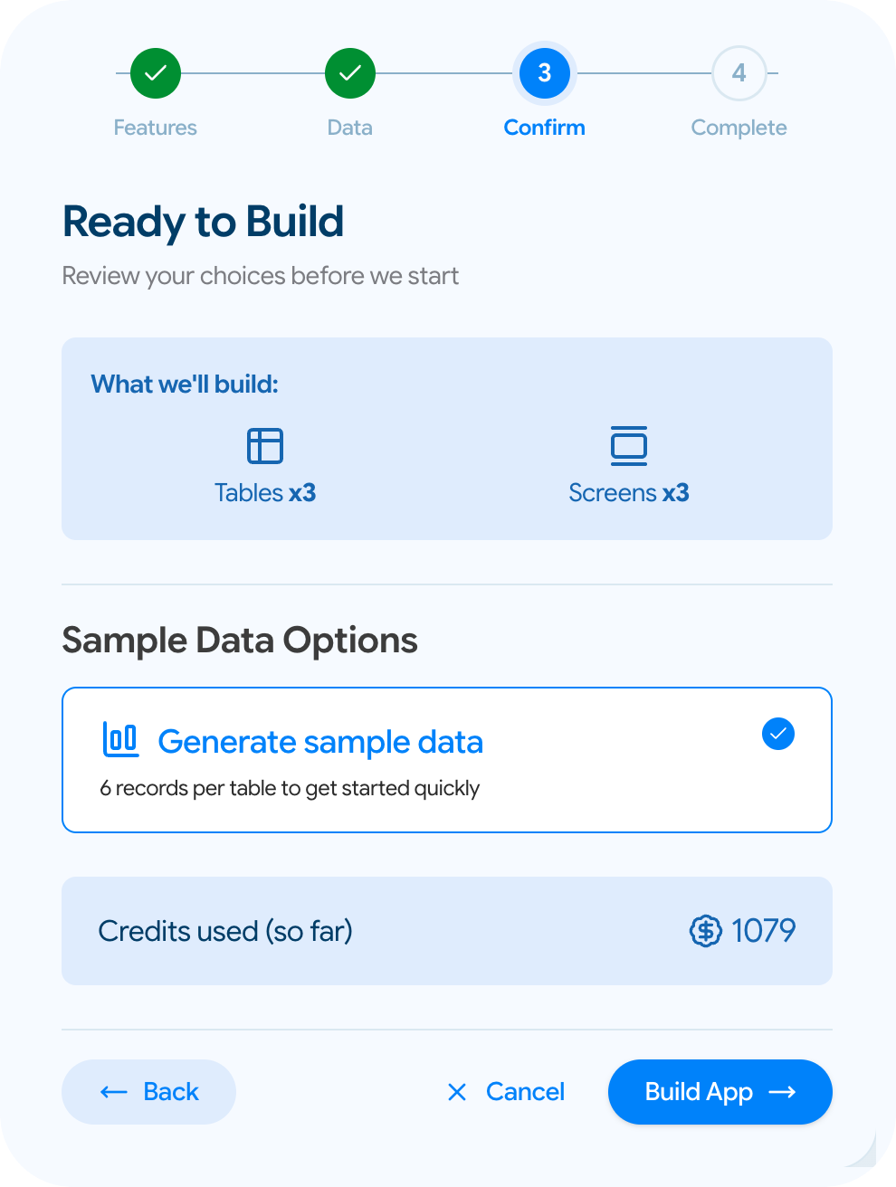Open the Features step label
The image size is (896, 1187).
click(156, 128)
